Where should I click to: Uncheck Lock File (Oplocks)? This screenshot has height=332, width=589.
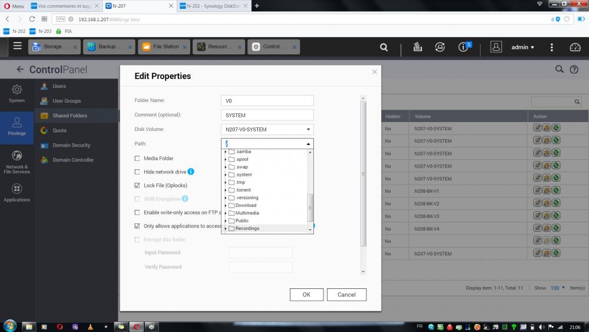tap(137, 185)
